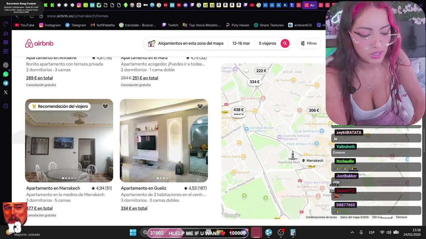Viewport: 426px width, 239px height.
Task: Open ChatGPT in the browser sidebar
Action: (6, 65)
